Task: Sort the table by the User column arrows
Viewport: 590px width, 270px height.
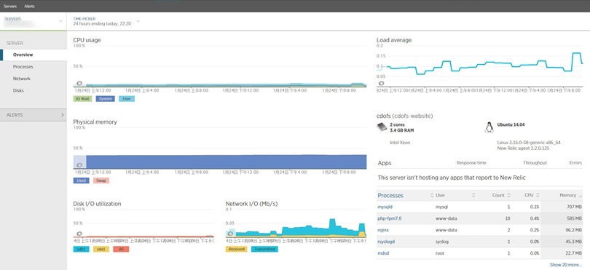Action: click(473, 196)
